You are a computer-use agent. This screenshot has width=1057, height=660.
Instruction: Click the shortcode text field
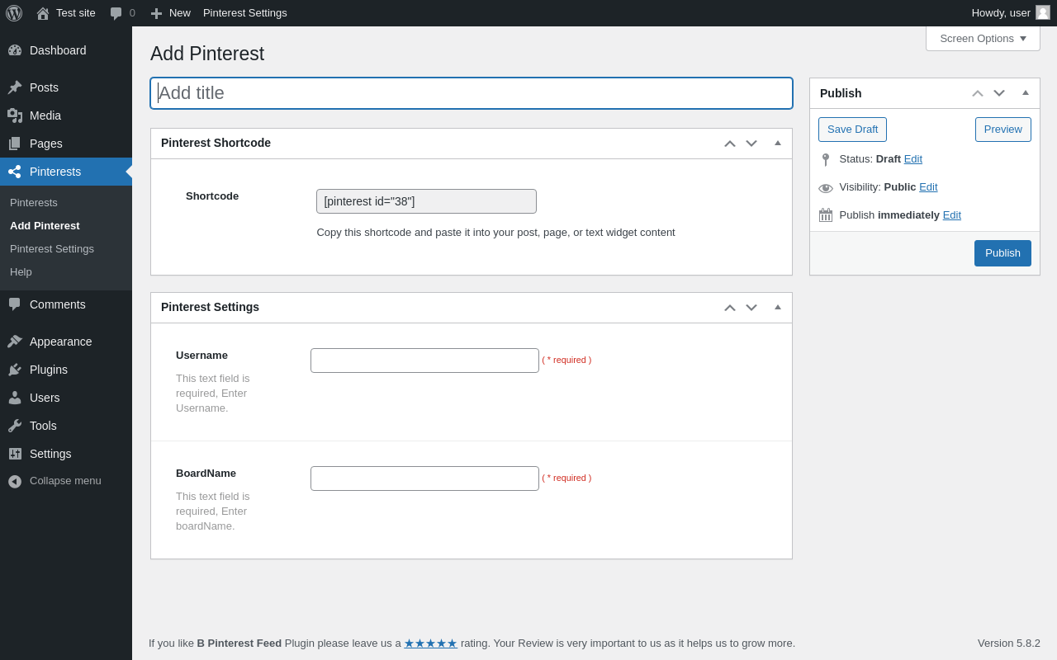click(x=426, y=201)
